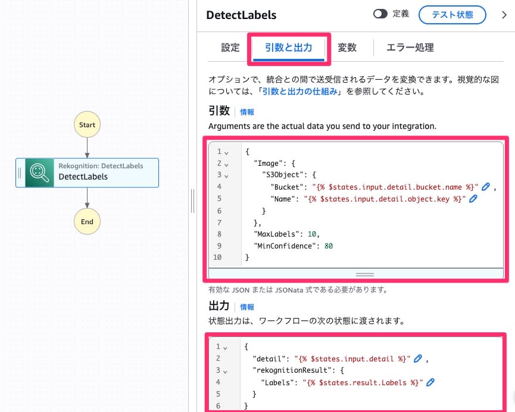Click the "Bucket" key in arguments JSON
515x412 pixels.
tap(287, 187)
